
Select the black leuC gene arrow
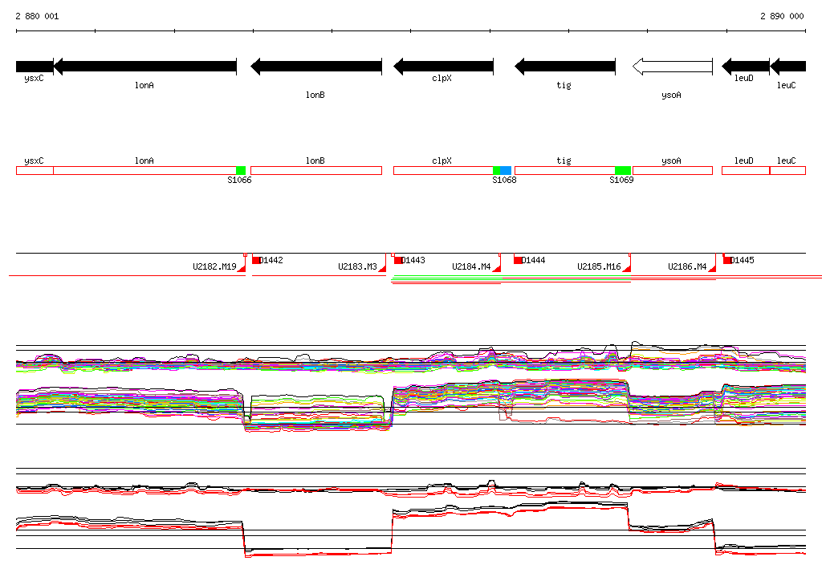coord(788,67)
